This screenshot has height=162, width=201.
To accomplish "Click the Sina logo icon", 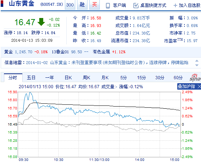I will [195, 78].
